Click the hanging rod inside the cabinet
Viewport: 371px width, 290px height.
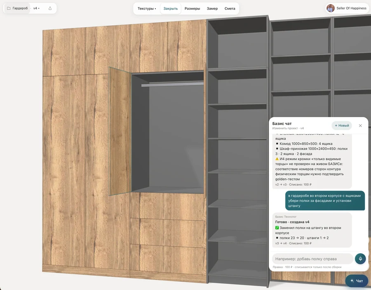172,84
